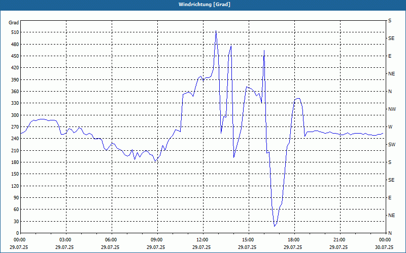Image resolution: width=406 pixels, height=253 pixels.
Task: Click the "SW" compass label
Action: coord(392,145)
